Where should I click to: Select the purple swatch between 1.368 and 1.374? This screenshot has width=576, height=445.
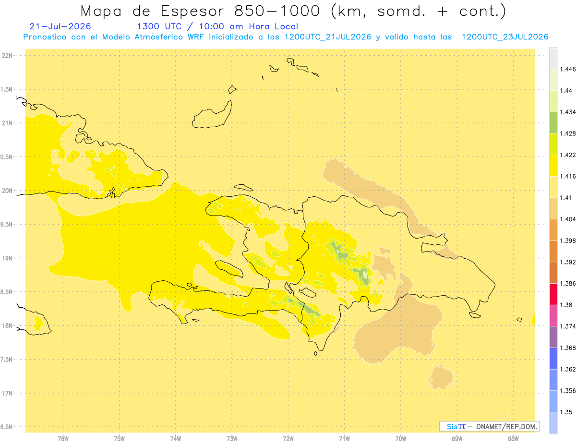click(x=553, y=337)
